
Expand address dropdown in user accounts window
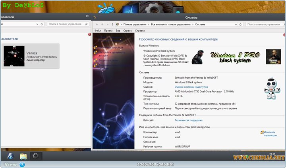coord(38,24)
